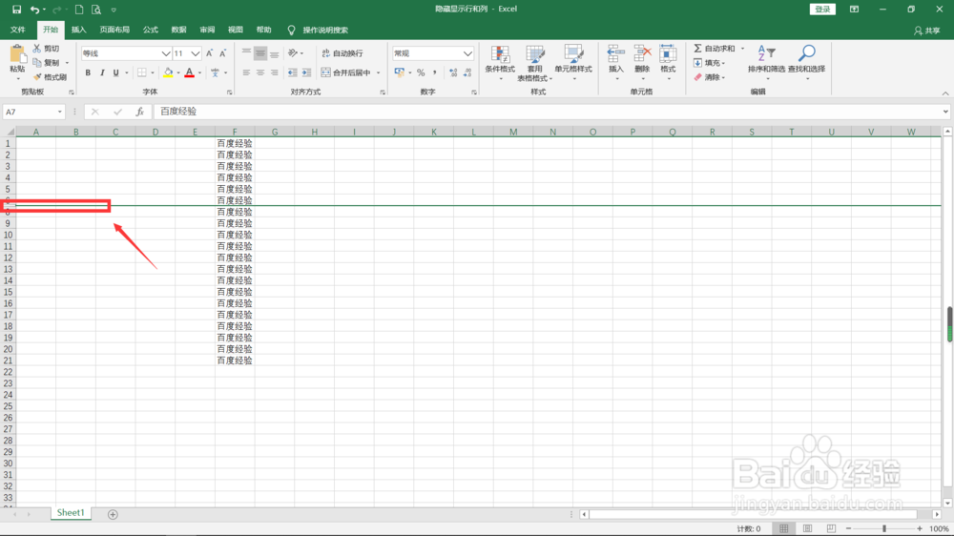
Task: Toggle Underline formatting
Action: click(x=115, y=72)
